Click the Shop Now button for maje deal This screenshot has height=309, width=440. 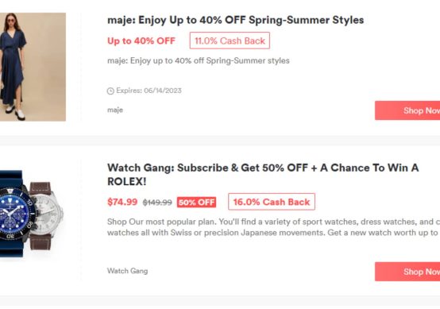pos(407,110)
